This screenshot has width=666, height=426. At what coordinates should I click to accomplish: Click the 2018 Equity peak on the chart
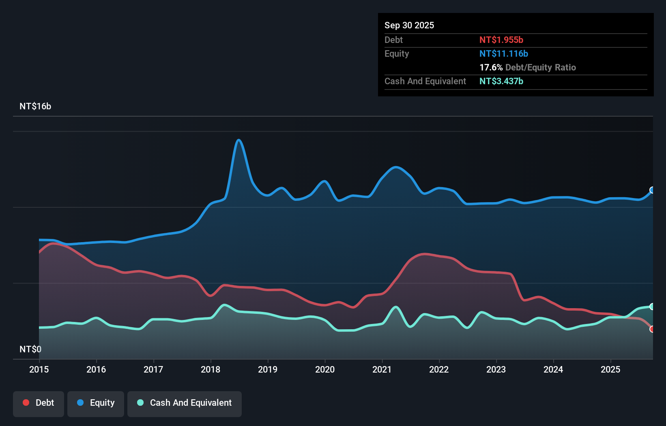tap(238, 140)
